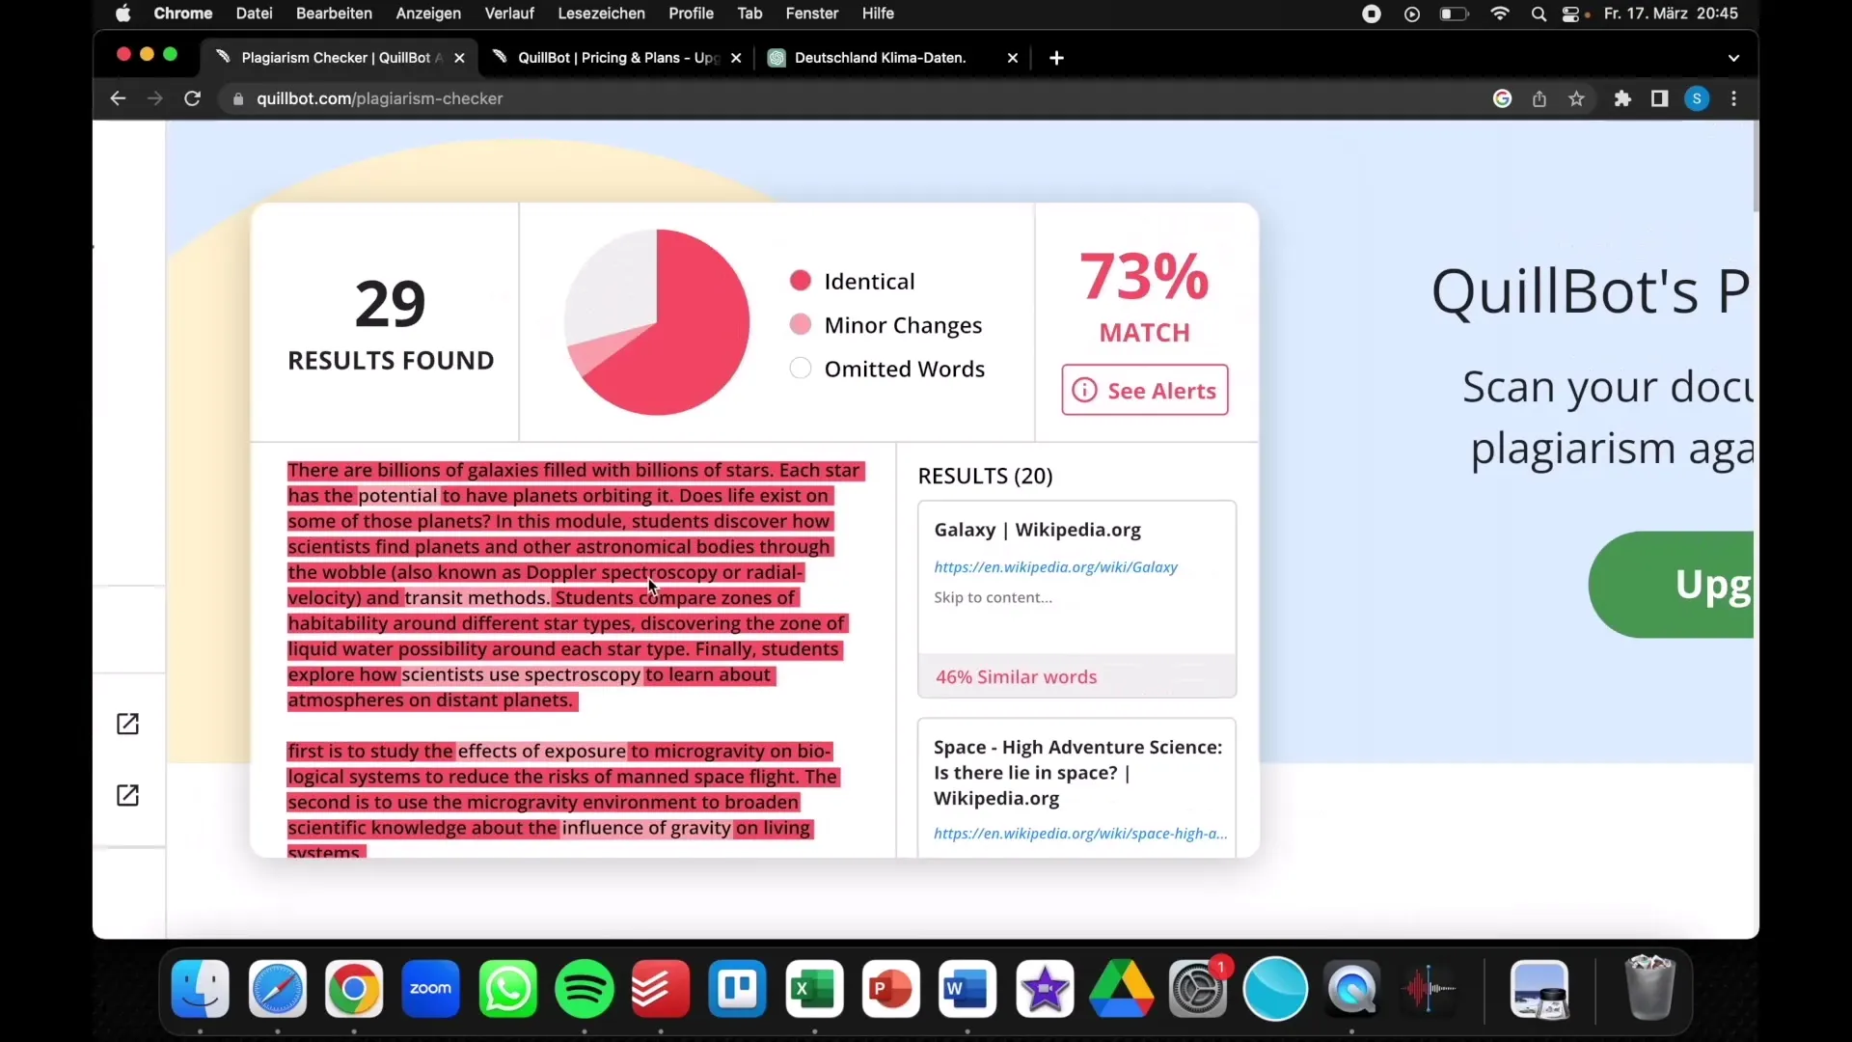Open Trello from the dock

pos(737,987)
